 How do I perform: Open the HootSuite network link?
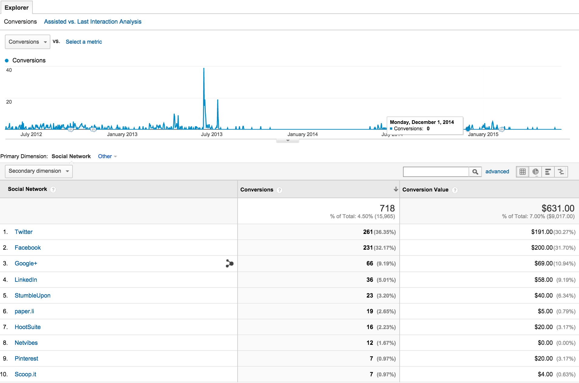pos(28,327)
